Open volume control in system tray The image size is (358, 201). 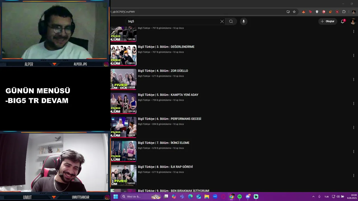click(x=338, y=197)
